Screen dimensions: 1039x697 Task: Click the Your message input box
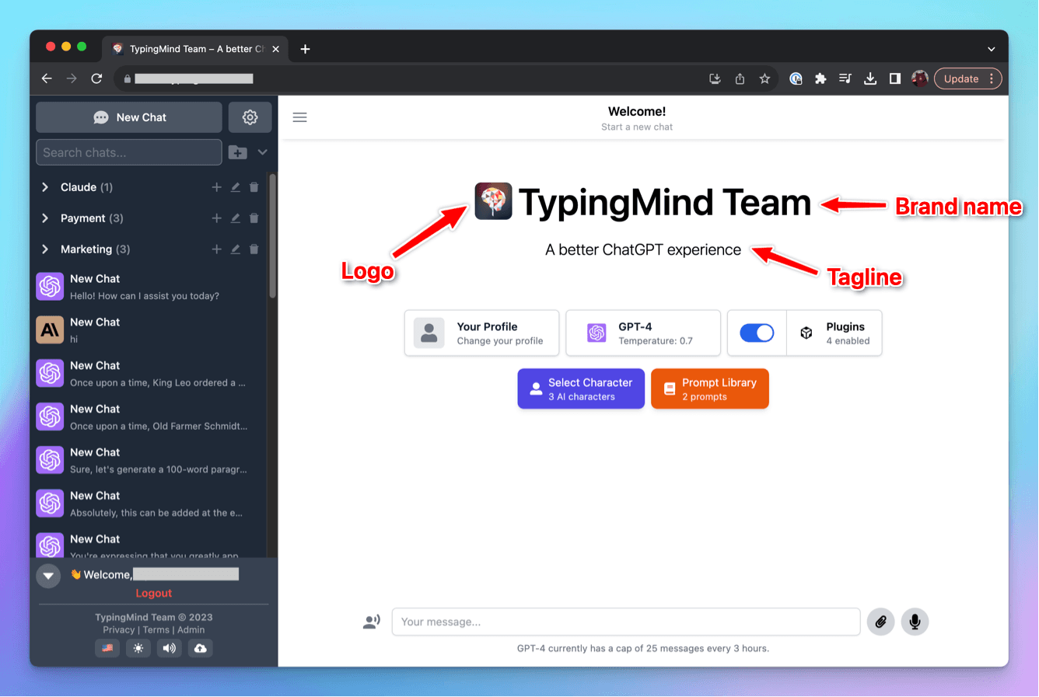tap(626, 622)
